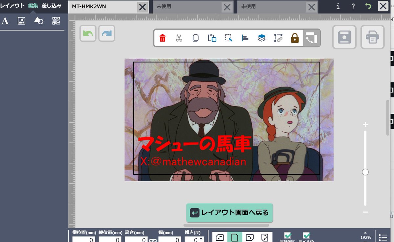Close the first 未使用 tab

[x=227, y=7]
